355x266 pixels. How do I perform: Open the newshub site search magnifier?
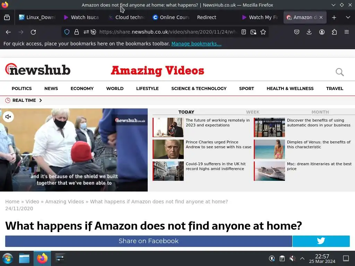tap(340, 72)
